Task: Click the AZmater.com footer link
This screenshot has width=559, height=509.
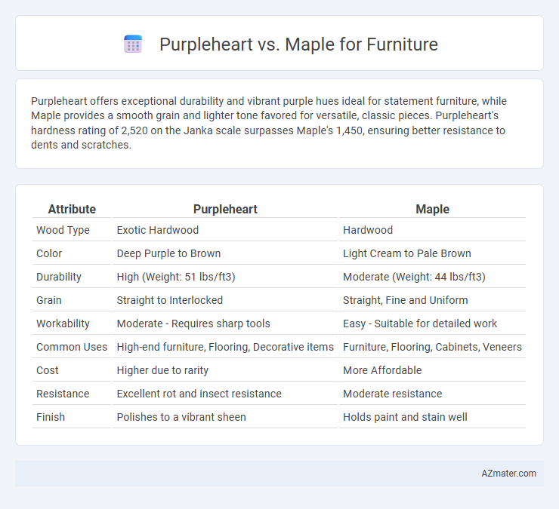Action: [508, 474]
